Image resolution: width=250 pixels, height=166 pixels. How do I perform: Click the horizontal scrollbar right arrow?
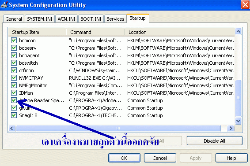pyautogui.click(x=231, y=128)
